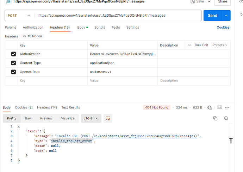Open the Test Results tab
This screenshot has width=243, height=172.
click(71, 107)
